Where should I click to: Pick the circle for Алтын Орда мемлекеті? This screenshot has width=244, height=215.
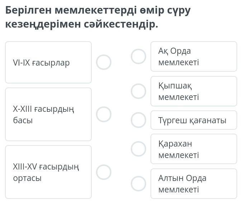coord(138,183)
